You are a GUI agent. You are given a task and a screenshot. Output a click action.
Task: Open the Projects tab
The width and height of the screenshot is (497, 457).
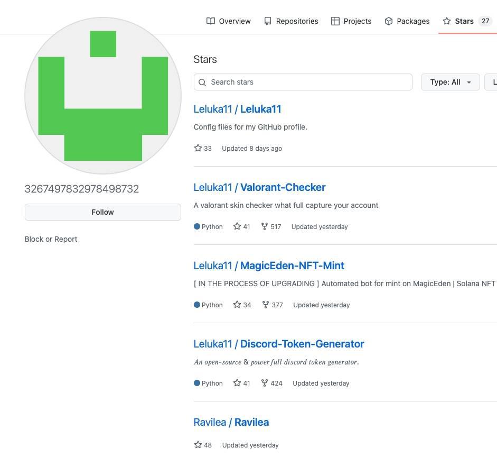tap(351, 21)
